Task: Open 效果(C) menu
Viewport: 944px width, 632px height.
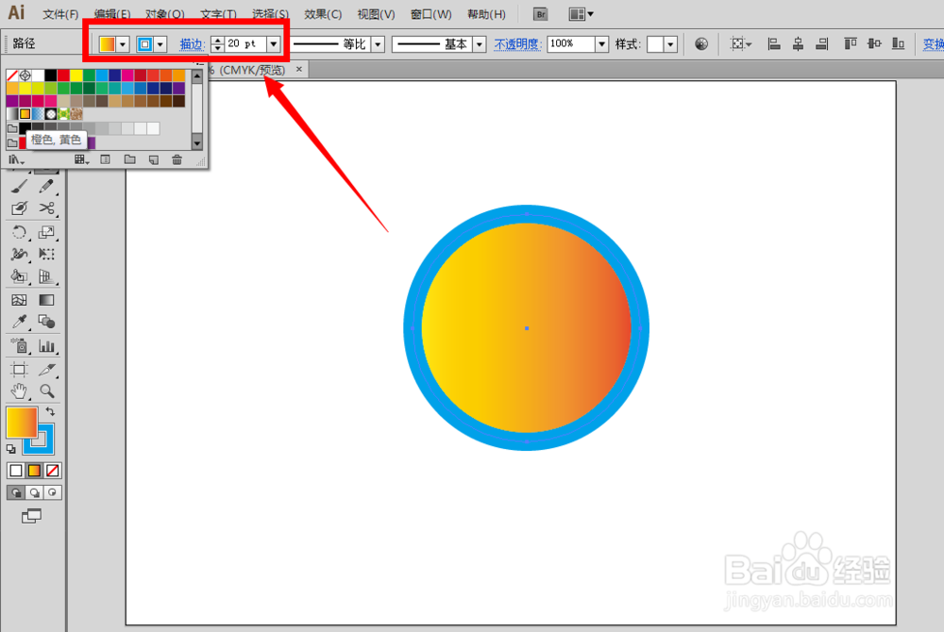Action: click(323, 14)
